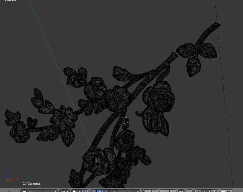
Task: Click OpenGL render animation clapper icon
Action: pos(230,191)
